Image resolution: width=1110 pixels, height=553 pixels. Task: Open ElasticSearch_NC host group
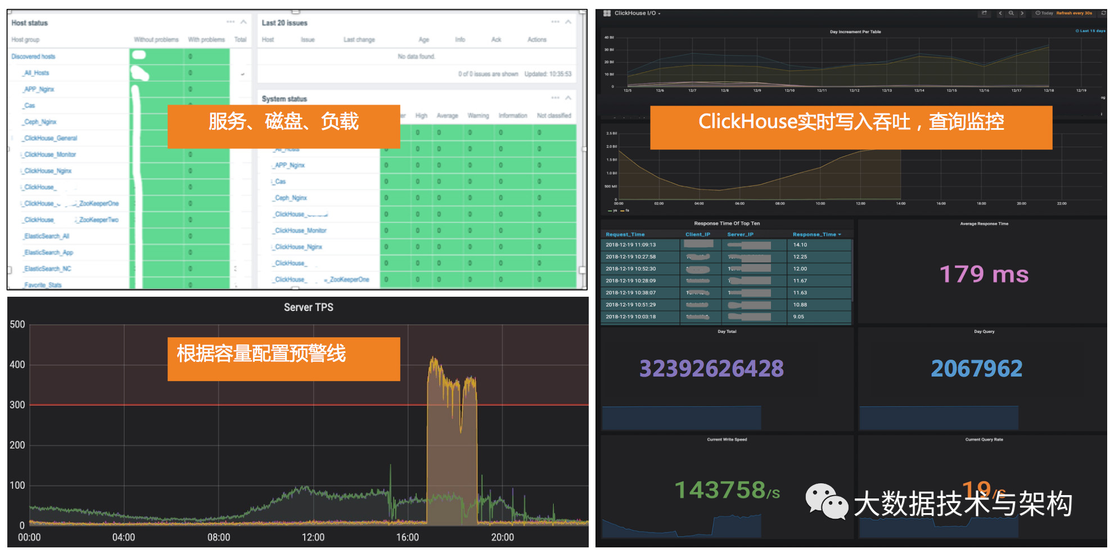click(x=48, y=269)
